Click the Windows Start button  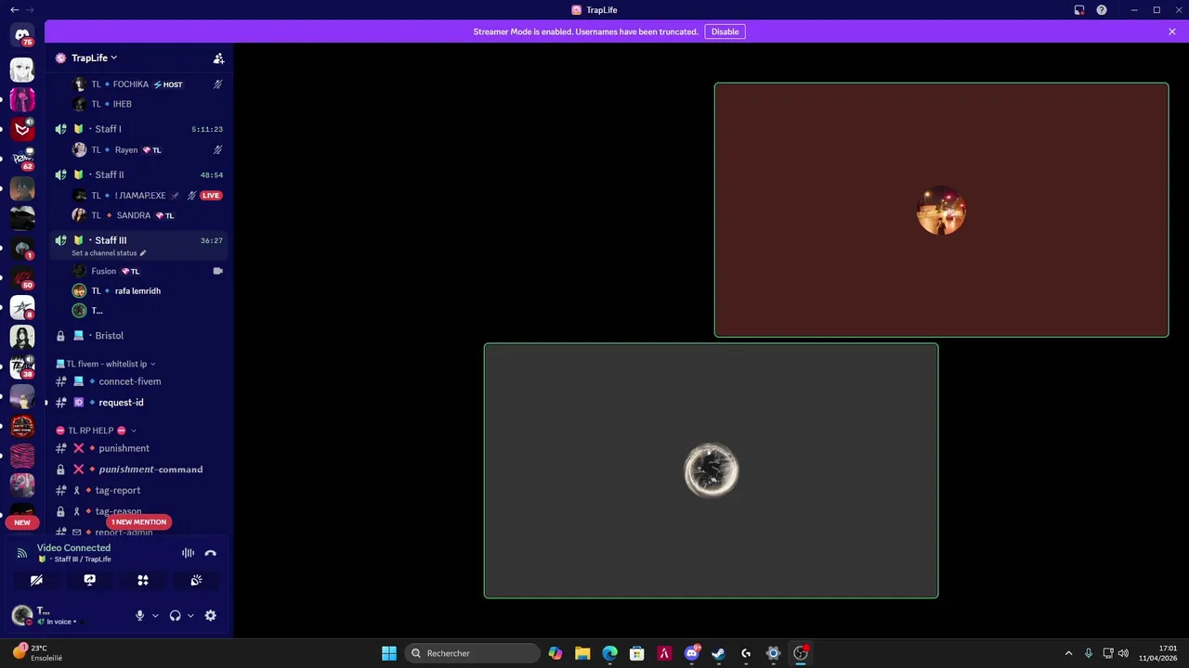coord(389,653)
